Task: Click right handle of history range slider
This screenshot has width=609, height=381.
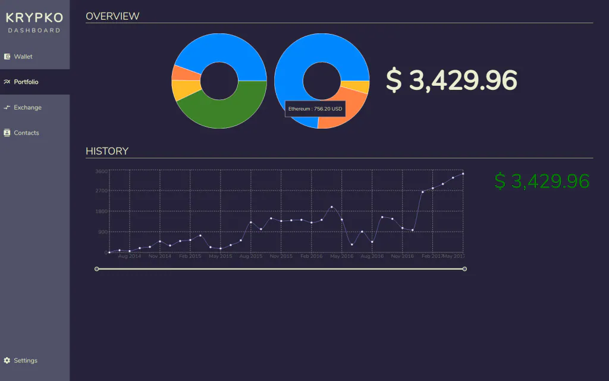Action: 464,269
